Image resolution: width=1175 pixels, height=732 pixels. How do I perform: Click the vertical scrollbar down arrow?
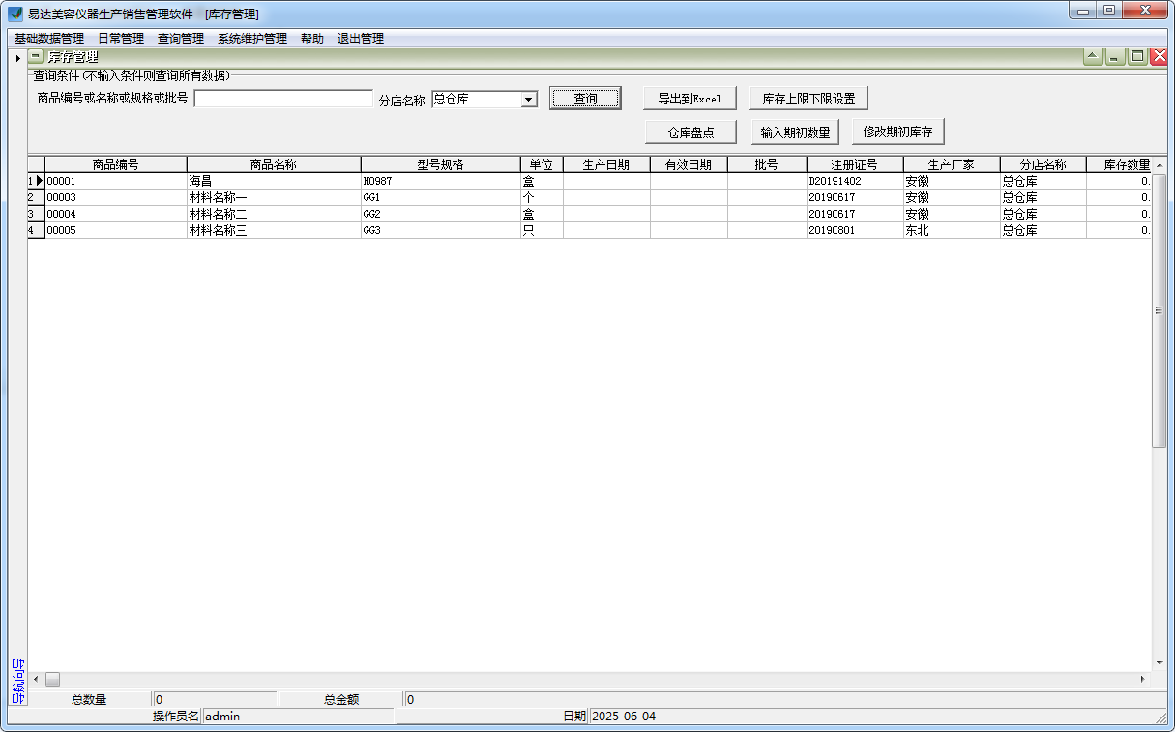pyautogui.click(x=1159, y=664)
